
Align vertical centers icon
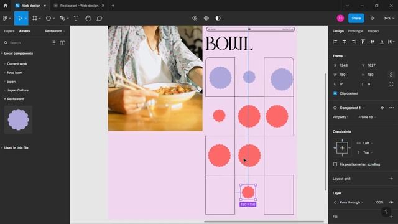(x=373, y=42)
